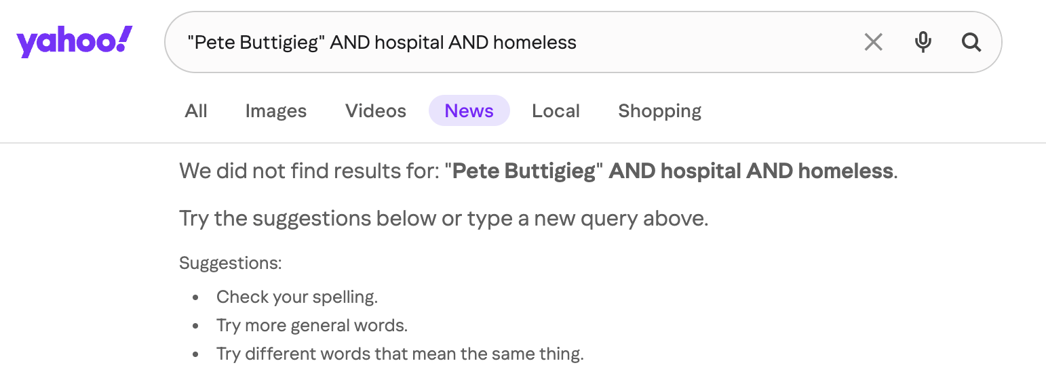The image size is (1046, 378).
Task: Start voice search with microphone icon
Action: (923, 43)
